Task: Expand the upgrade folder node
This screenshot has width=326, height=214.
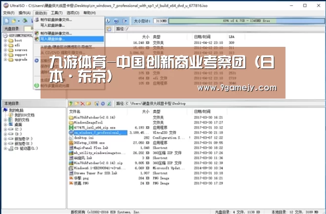Action: [x=5, y=60]
